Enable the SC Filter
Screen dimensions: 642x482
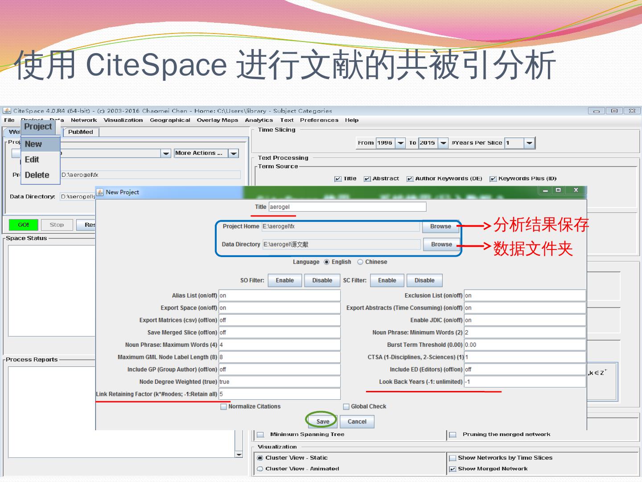[x=387, y=280]
